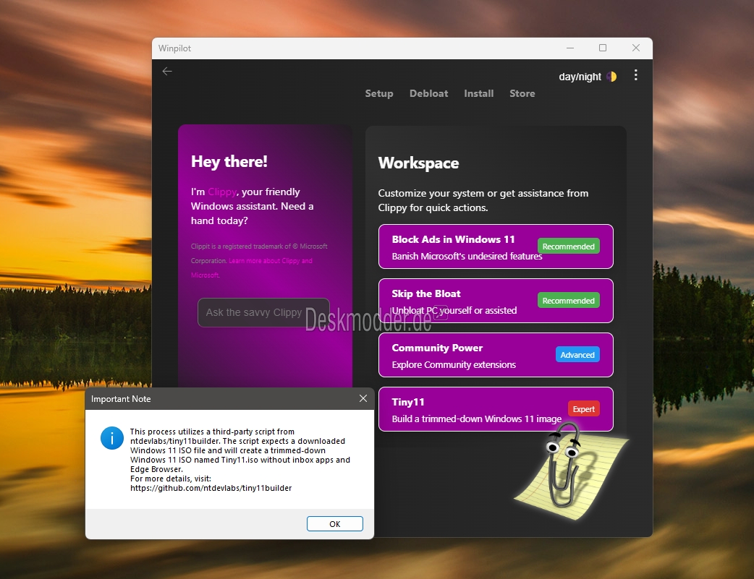754x579 pixels.
Task: Open the Debloat tab
Action: pos(428,93)
